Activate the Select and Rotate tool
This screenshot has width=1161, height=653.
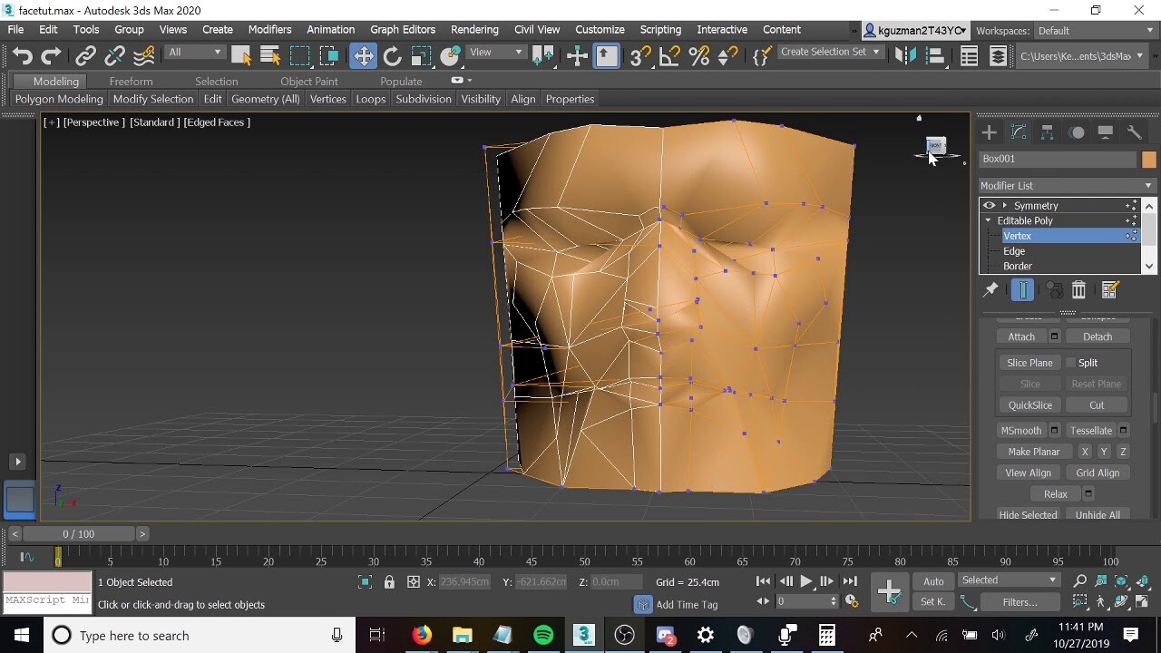coord(392,56)
